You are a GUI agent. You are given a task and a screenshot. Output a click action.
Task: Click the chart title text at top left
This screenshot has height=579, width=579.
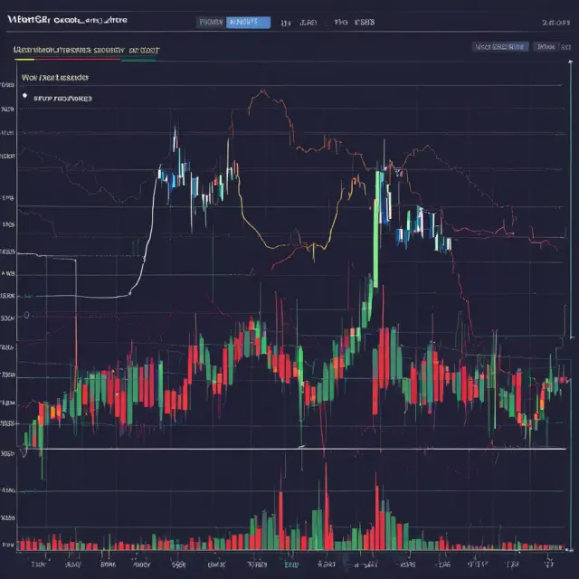67,20
